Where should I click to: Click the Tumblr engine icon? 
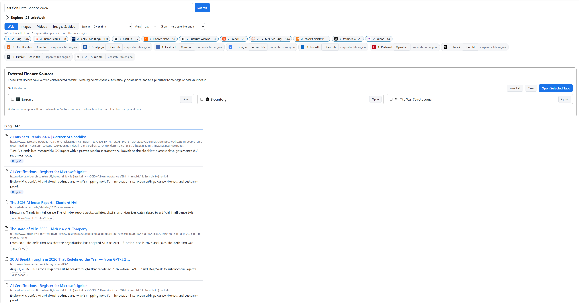tap(8, 57)
